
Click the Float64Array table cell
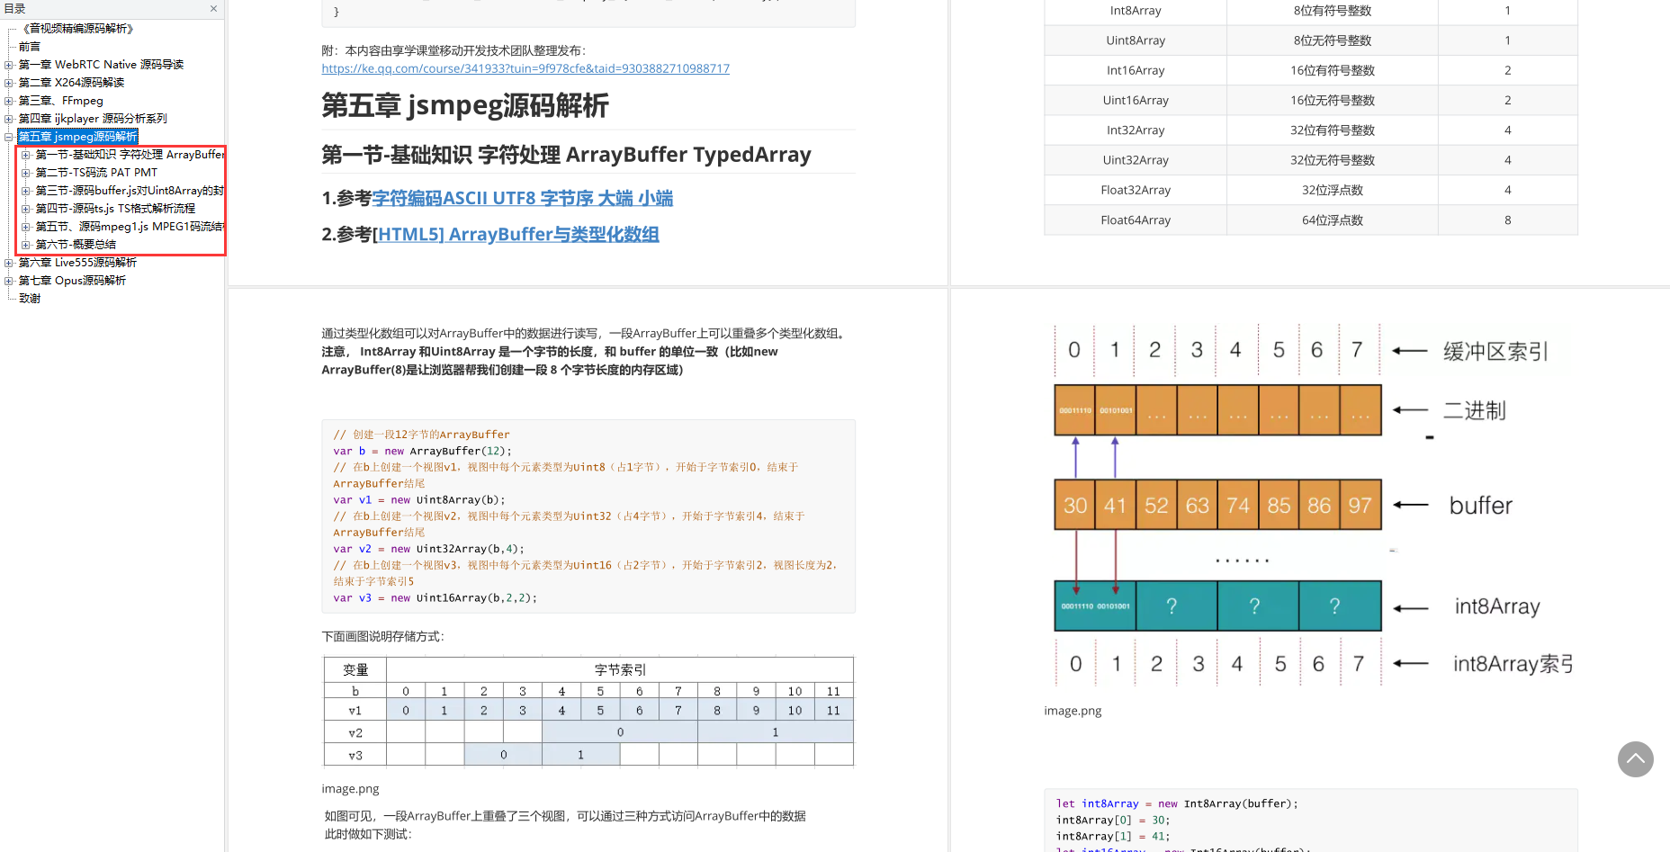pos(1136,220)
